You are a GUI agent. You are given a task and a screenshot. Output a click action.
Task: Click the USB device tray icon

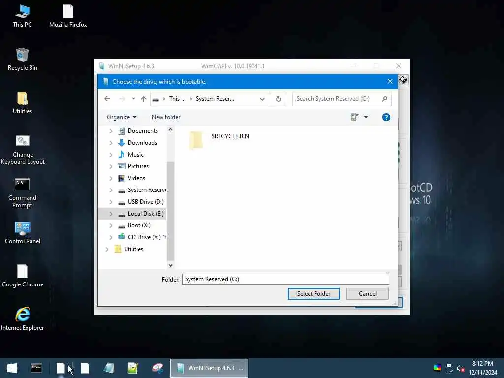449,368
